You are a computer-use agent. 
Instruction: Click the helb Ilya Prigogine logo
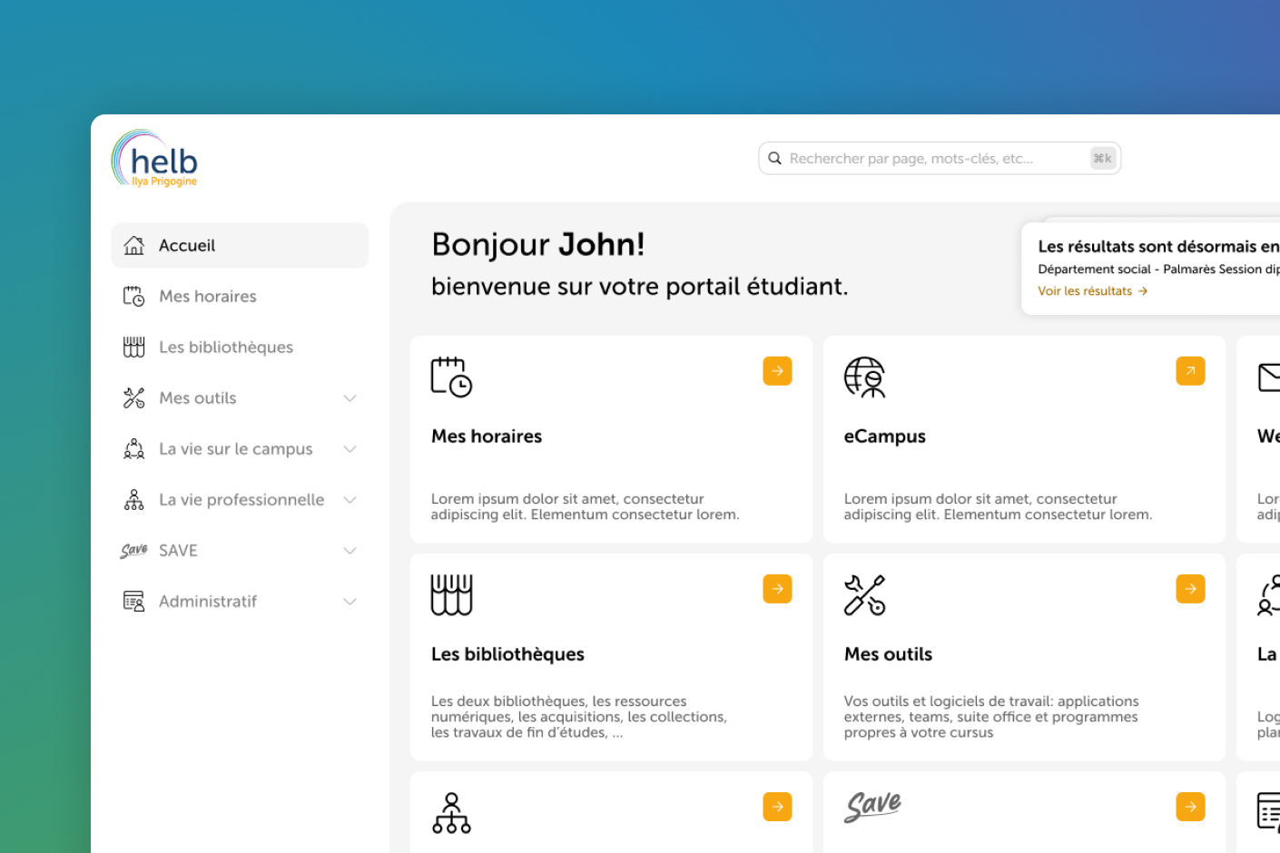coord(155,160)
